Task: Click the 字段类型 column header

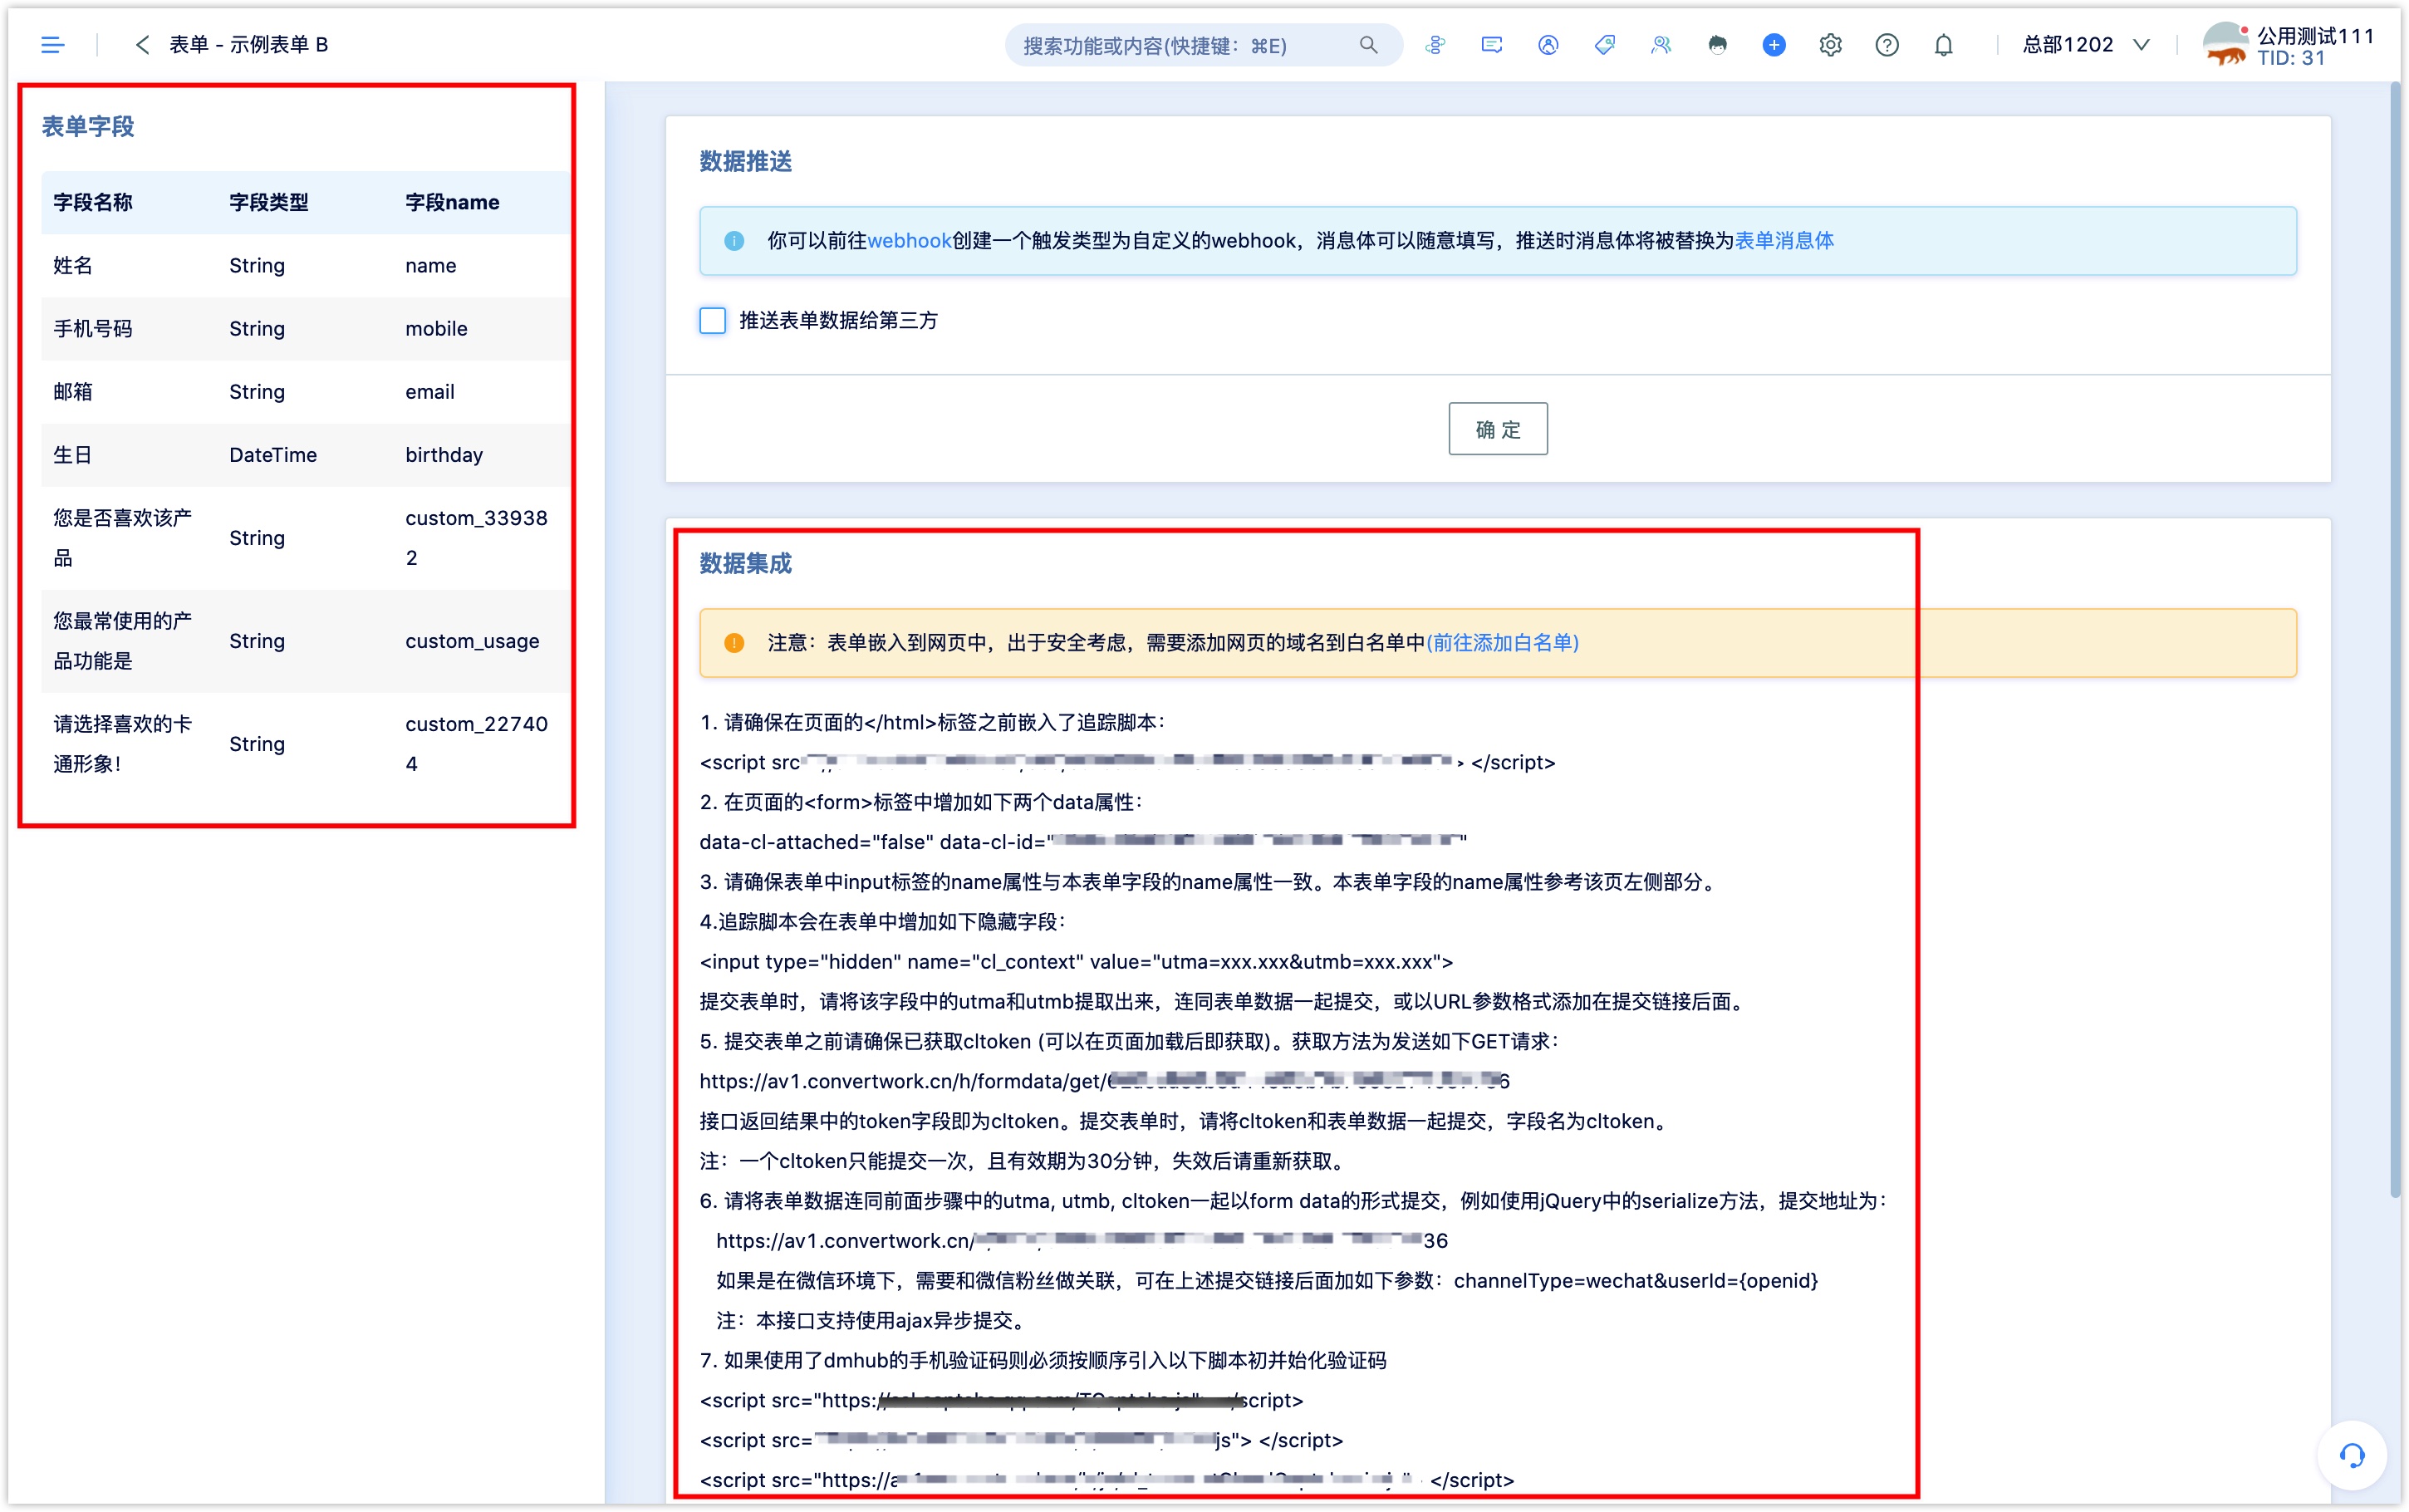Action: pyautogui.click(x=269, y=202)
